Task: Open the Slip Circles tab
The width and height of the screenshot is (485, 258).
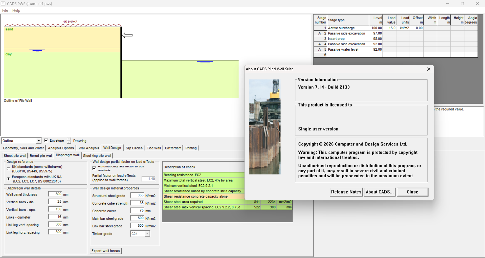Action: click(x=134, y=148)
